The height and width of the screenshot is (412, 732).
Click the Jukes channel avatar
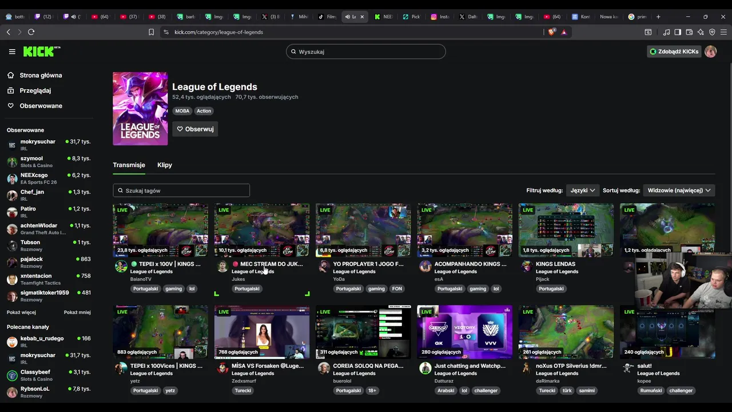coord(222,266)
